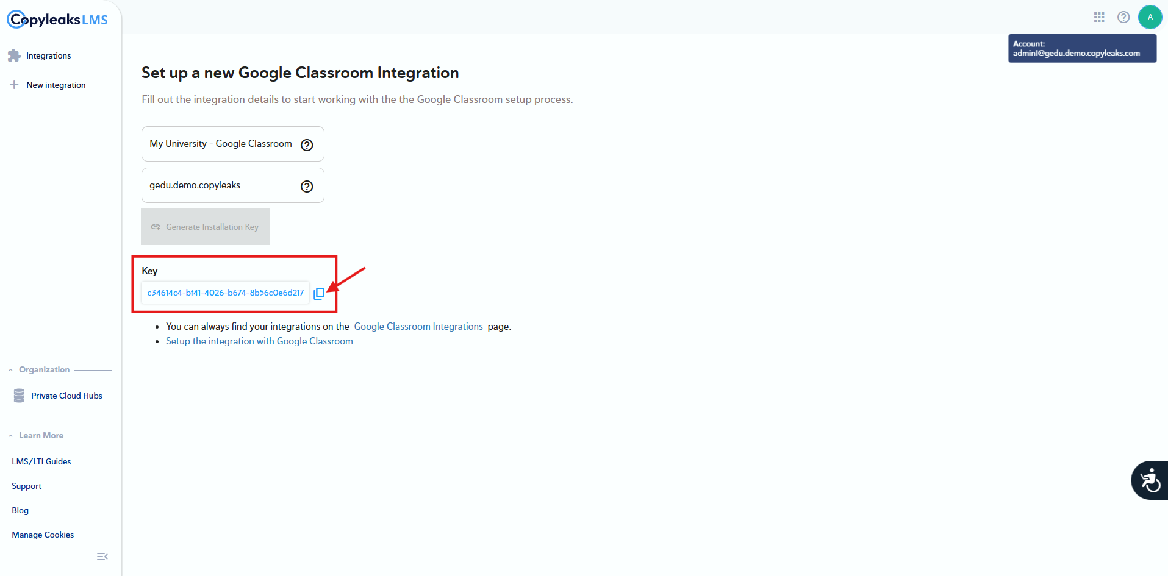
Task: Open the Support link
Action: pos(27,486)
